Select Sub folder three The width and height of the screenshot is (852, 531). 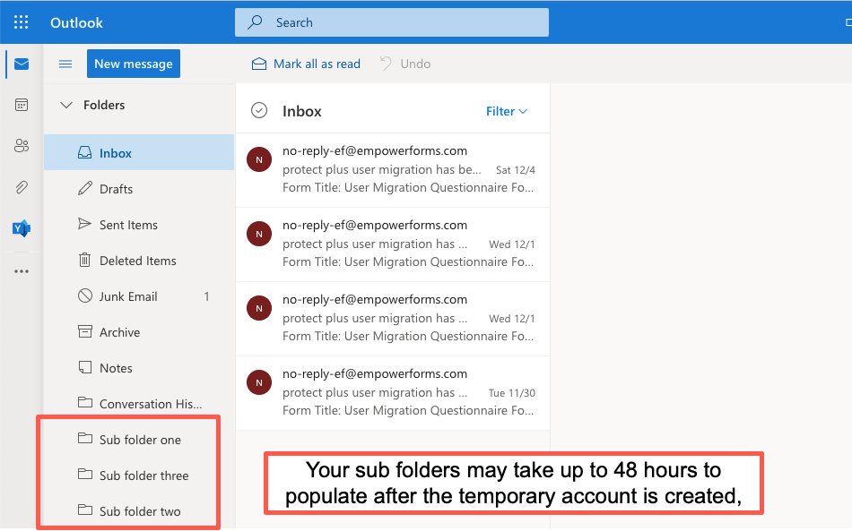click(x=143, y=475)
